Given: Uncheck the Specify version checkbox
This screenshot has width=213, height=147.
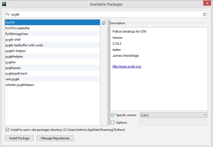Looking at the screenshot, I should pos(113,115).
